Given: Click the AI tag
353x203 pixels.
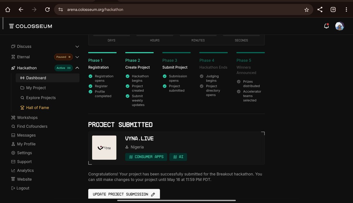Looking at the screenshot, I should pyautogui.click(x=178, y=157).
